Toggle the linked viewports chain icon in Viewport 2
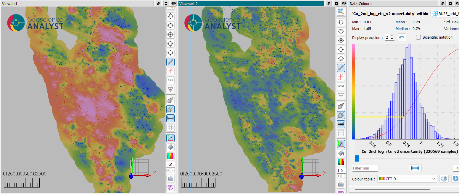The image size is (459, 194). [x=341, y=68]
